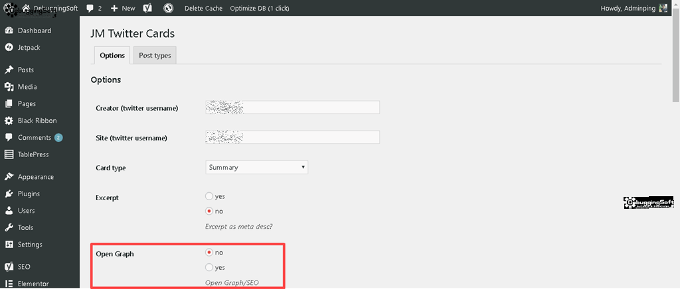Select Excerpt no radio button
The width and height of the screenshot is (680, 289).
coord(209,211)
